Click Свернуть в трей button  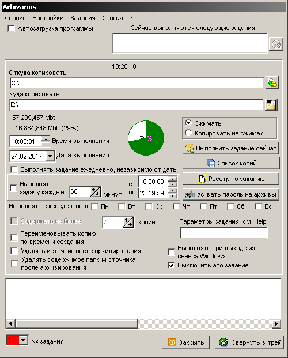(249, 342)
